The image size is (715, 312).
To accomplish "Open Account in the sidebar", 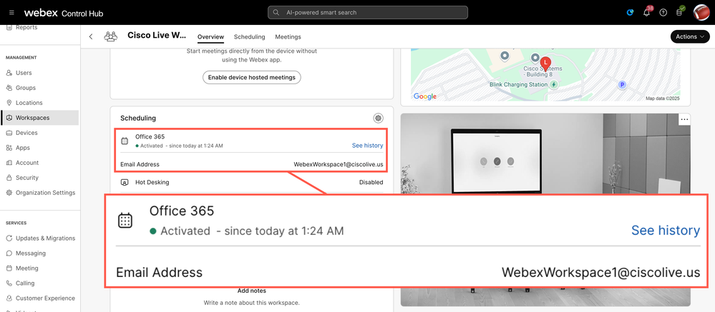I will 27,163.
